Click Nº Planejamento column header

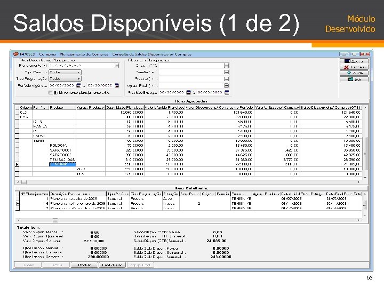coord(34,194)
